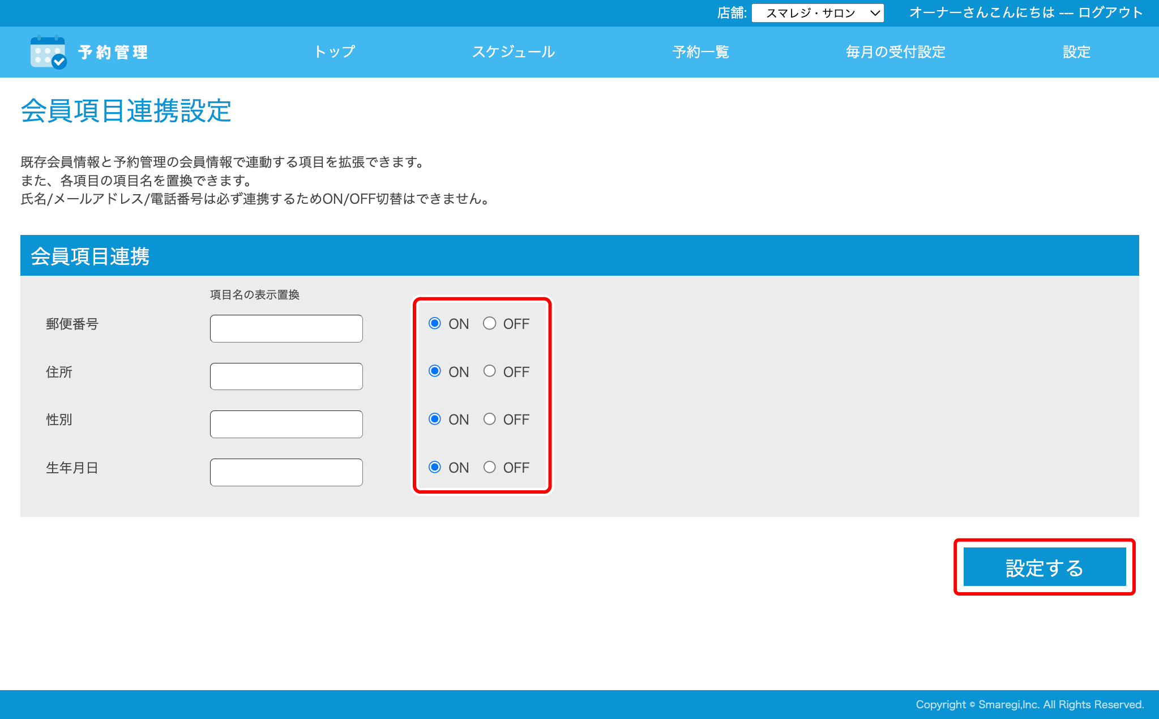Open the スケジュール menu item

point(513,52)
